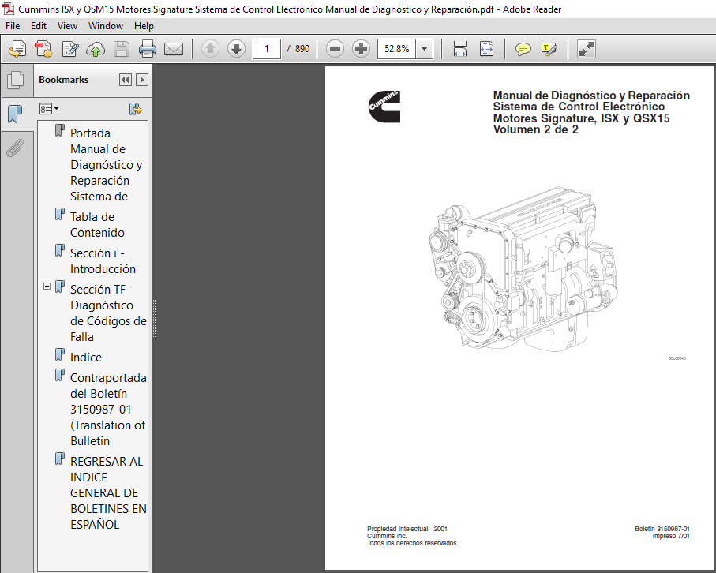
Task: Click the page number input field
Action: (267, 49)
